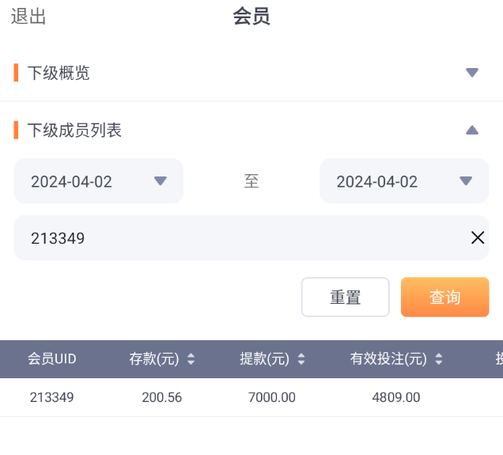Click the 下级概览 section title

click(x=59, y=73)
